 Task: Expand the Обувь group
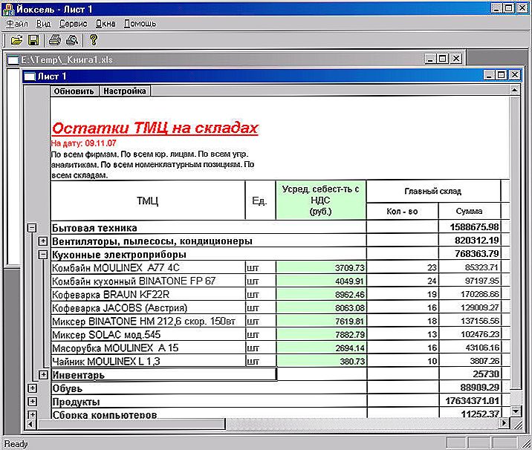[x=32, y=388]
